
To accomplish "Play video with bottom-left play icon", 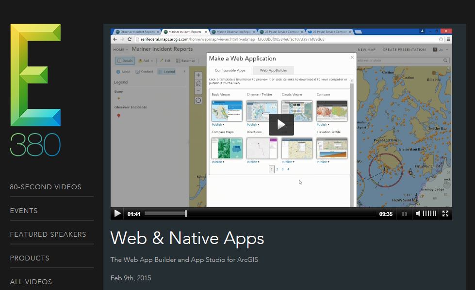I will [x=117, y=214].
